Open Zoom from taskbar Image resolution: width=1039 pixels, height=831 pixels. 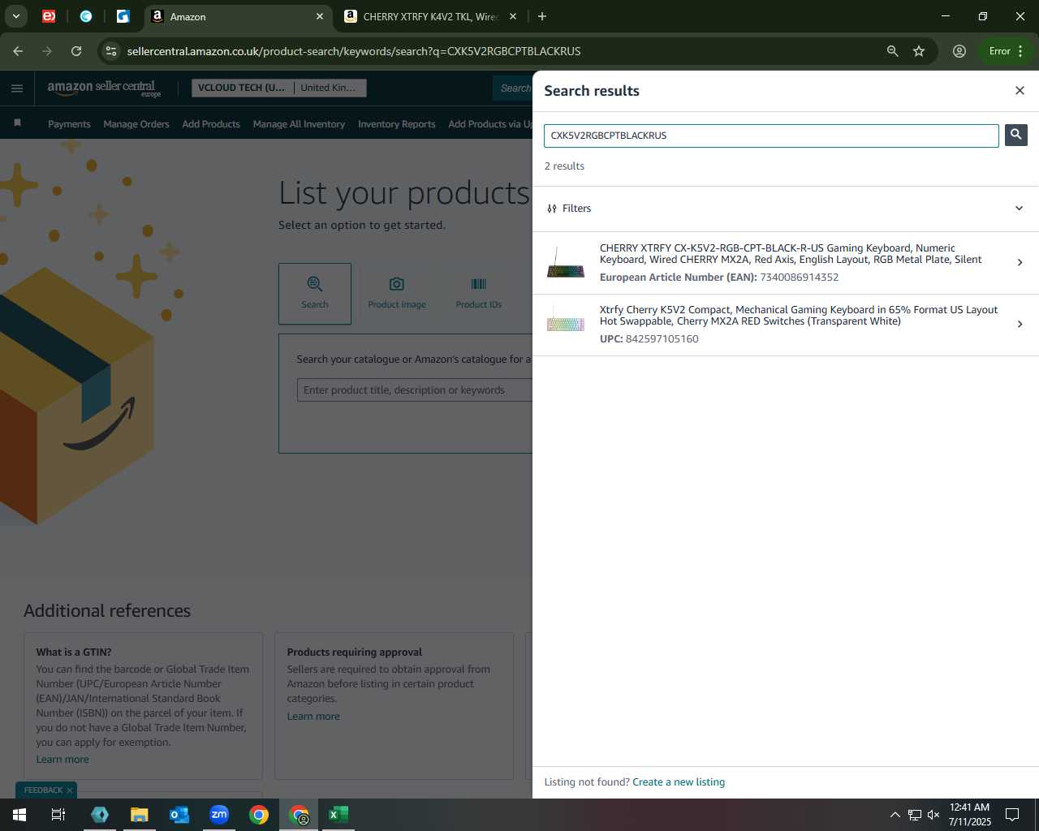(x=219, y=815)
